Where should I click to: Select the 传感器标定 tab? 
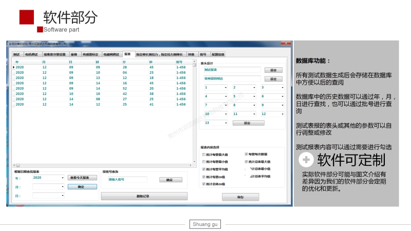[x=91, y=54]
